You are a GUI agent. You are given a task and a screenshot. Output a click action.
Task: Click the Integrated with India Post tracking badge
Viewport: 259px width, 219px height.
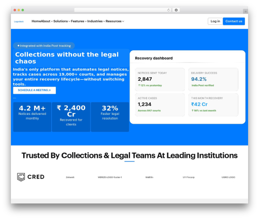(44, 46)
